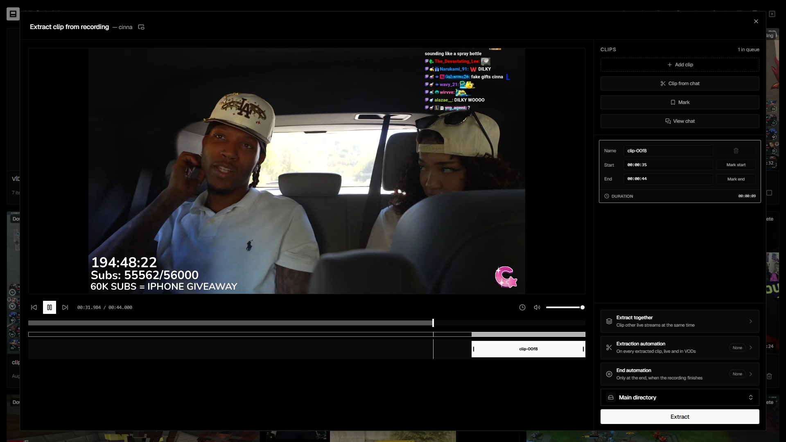Screen dimensions: 786x442
Task: Click the Add clip button
Action: pyautogui.click(x=680, y=65)
